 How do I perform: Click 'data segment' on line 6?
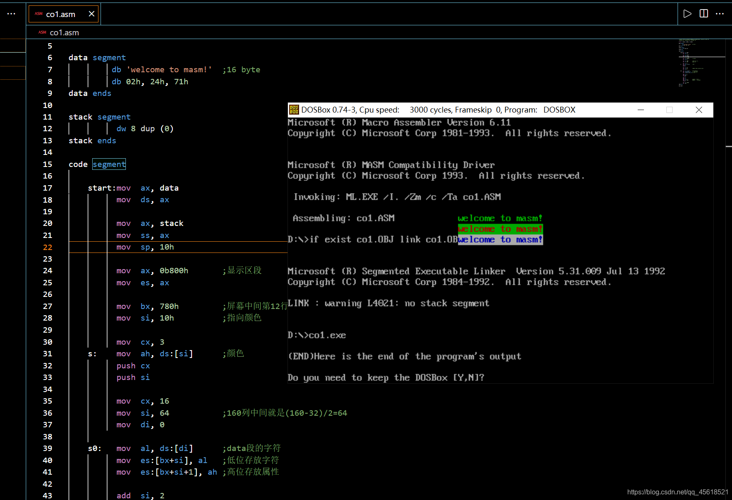97,58
